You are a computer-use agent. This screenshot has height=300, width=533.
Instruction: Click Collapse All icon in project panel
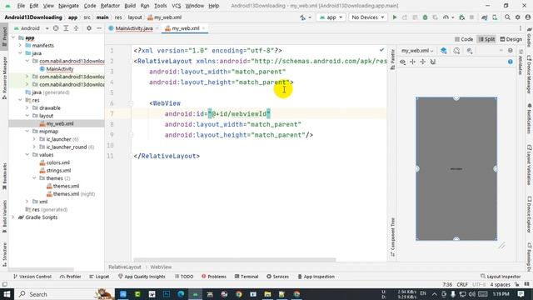pos(76,28)
